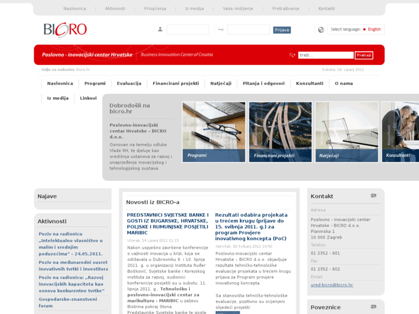Switch language to English
Viewport: 419px width, 314px height.
[374, 29]
